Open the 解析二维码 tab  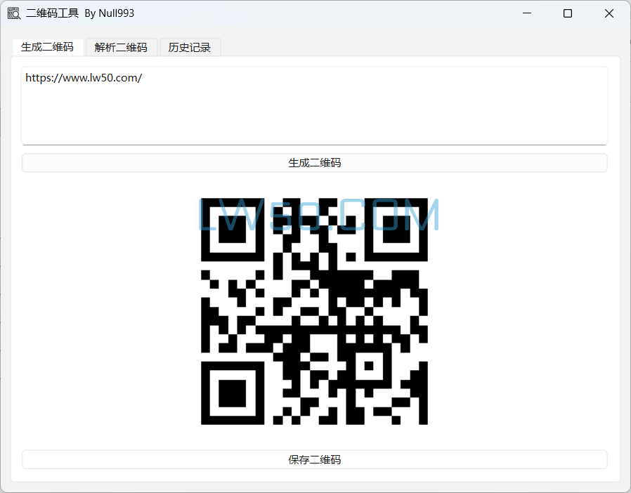(x=121, y=47)
